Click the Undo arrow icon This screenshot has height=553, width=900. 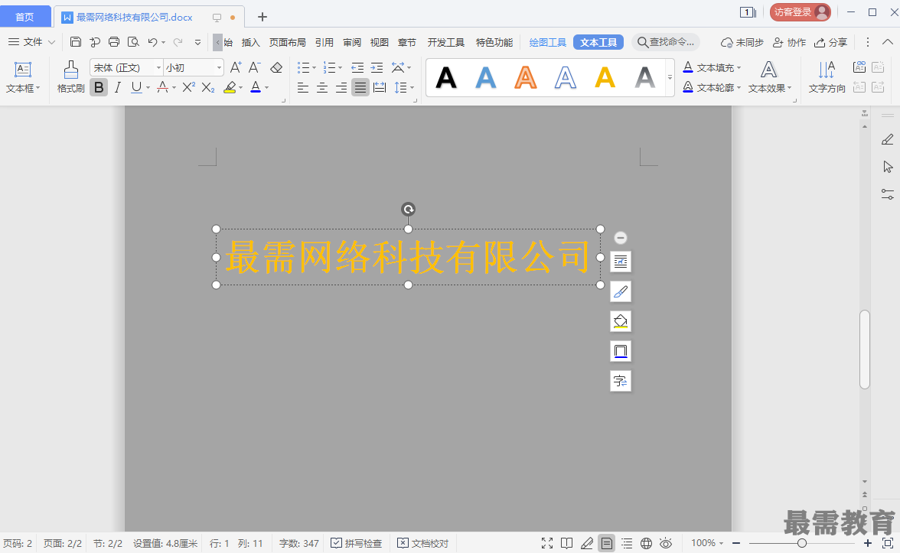click(153, 42)
